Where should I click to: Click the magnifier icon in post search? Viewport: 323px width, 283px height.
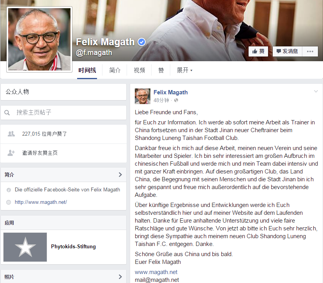[7, 113]
